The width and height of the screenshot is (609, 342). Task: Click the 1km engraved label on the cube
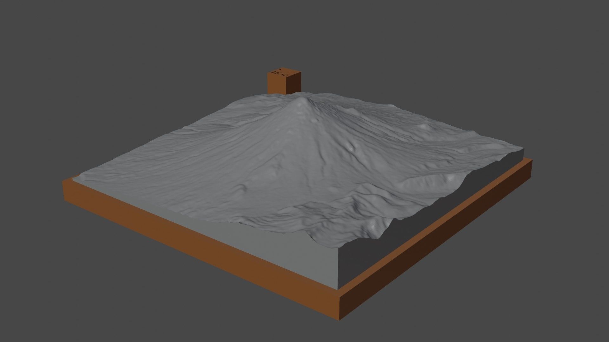(x=280, y=73)
